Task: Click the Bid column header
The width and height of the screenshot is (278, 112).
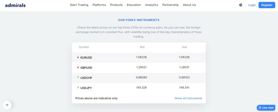Action: coord(142,47)
